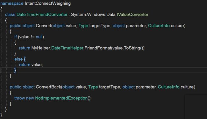207x119 pixels.
Task: Click the else keyword
Action: pos(18,59)
